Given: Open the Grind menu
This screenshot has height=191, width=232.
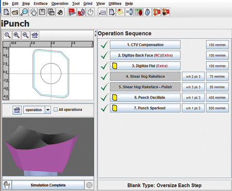Looking at the screenshot, I should 88,4.
